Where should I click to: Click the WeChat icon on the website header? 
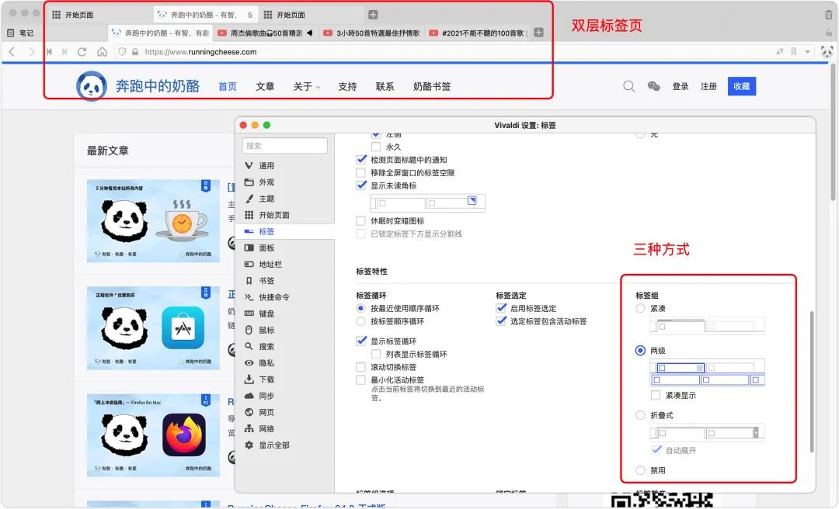point(654,86)
